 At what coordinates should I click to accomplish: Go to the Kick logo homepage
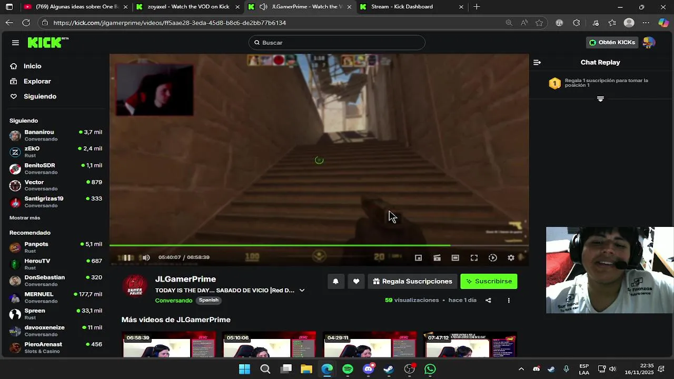48,43
